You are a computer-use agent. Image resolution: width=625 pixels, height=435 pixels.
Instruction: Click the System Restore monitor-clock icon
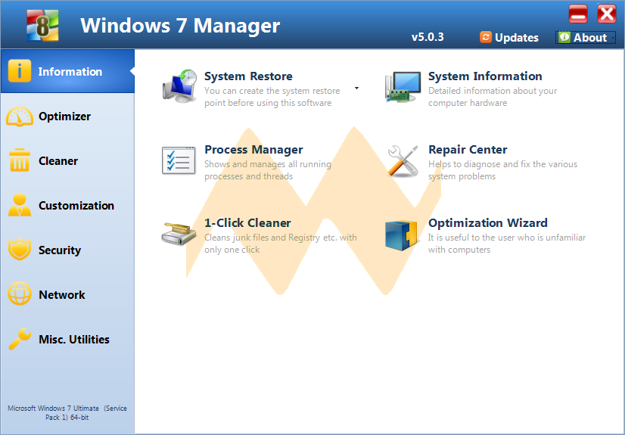coord(180,88)
